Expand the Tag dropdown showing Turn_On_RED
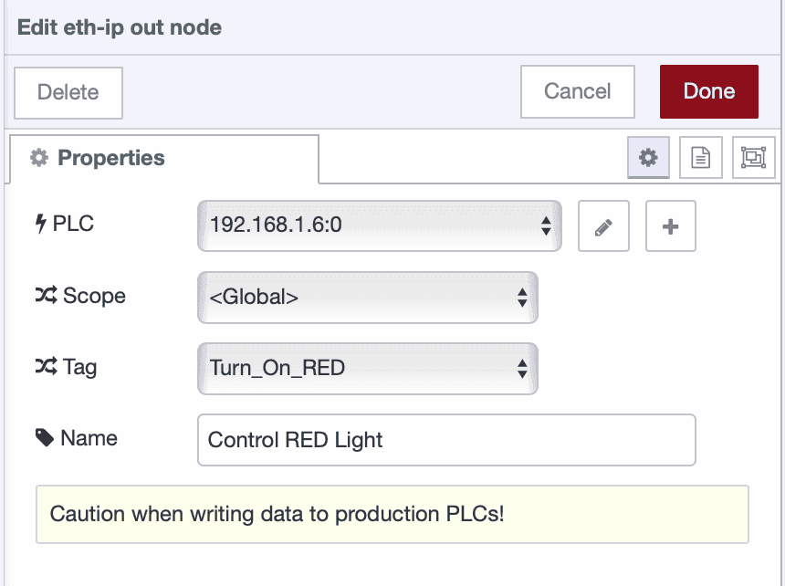 pos(367,369)
